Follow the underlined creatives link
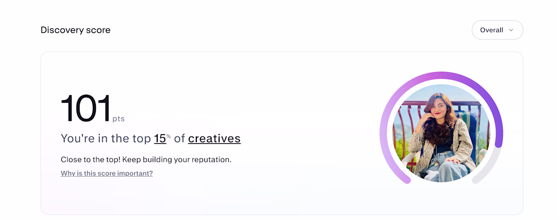This screenshot has width=558, height=219. (x=214, y=139)
